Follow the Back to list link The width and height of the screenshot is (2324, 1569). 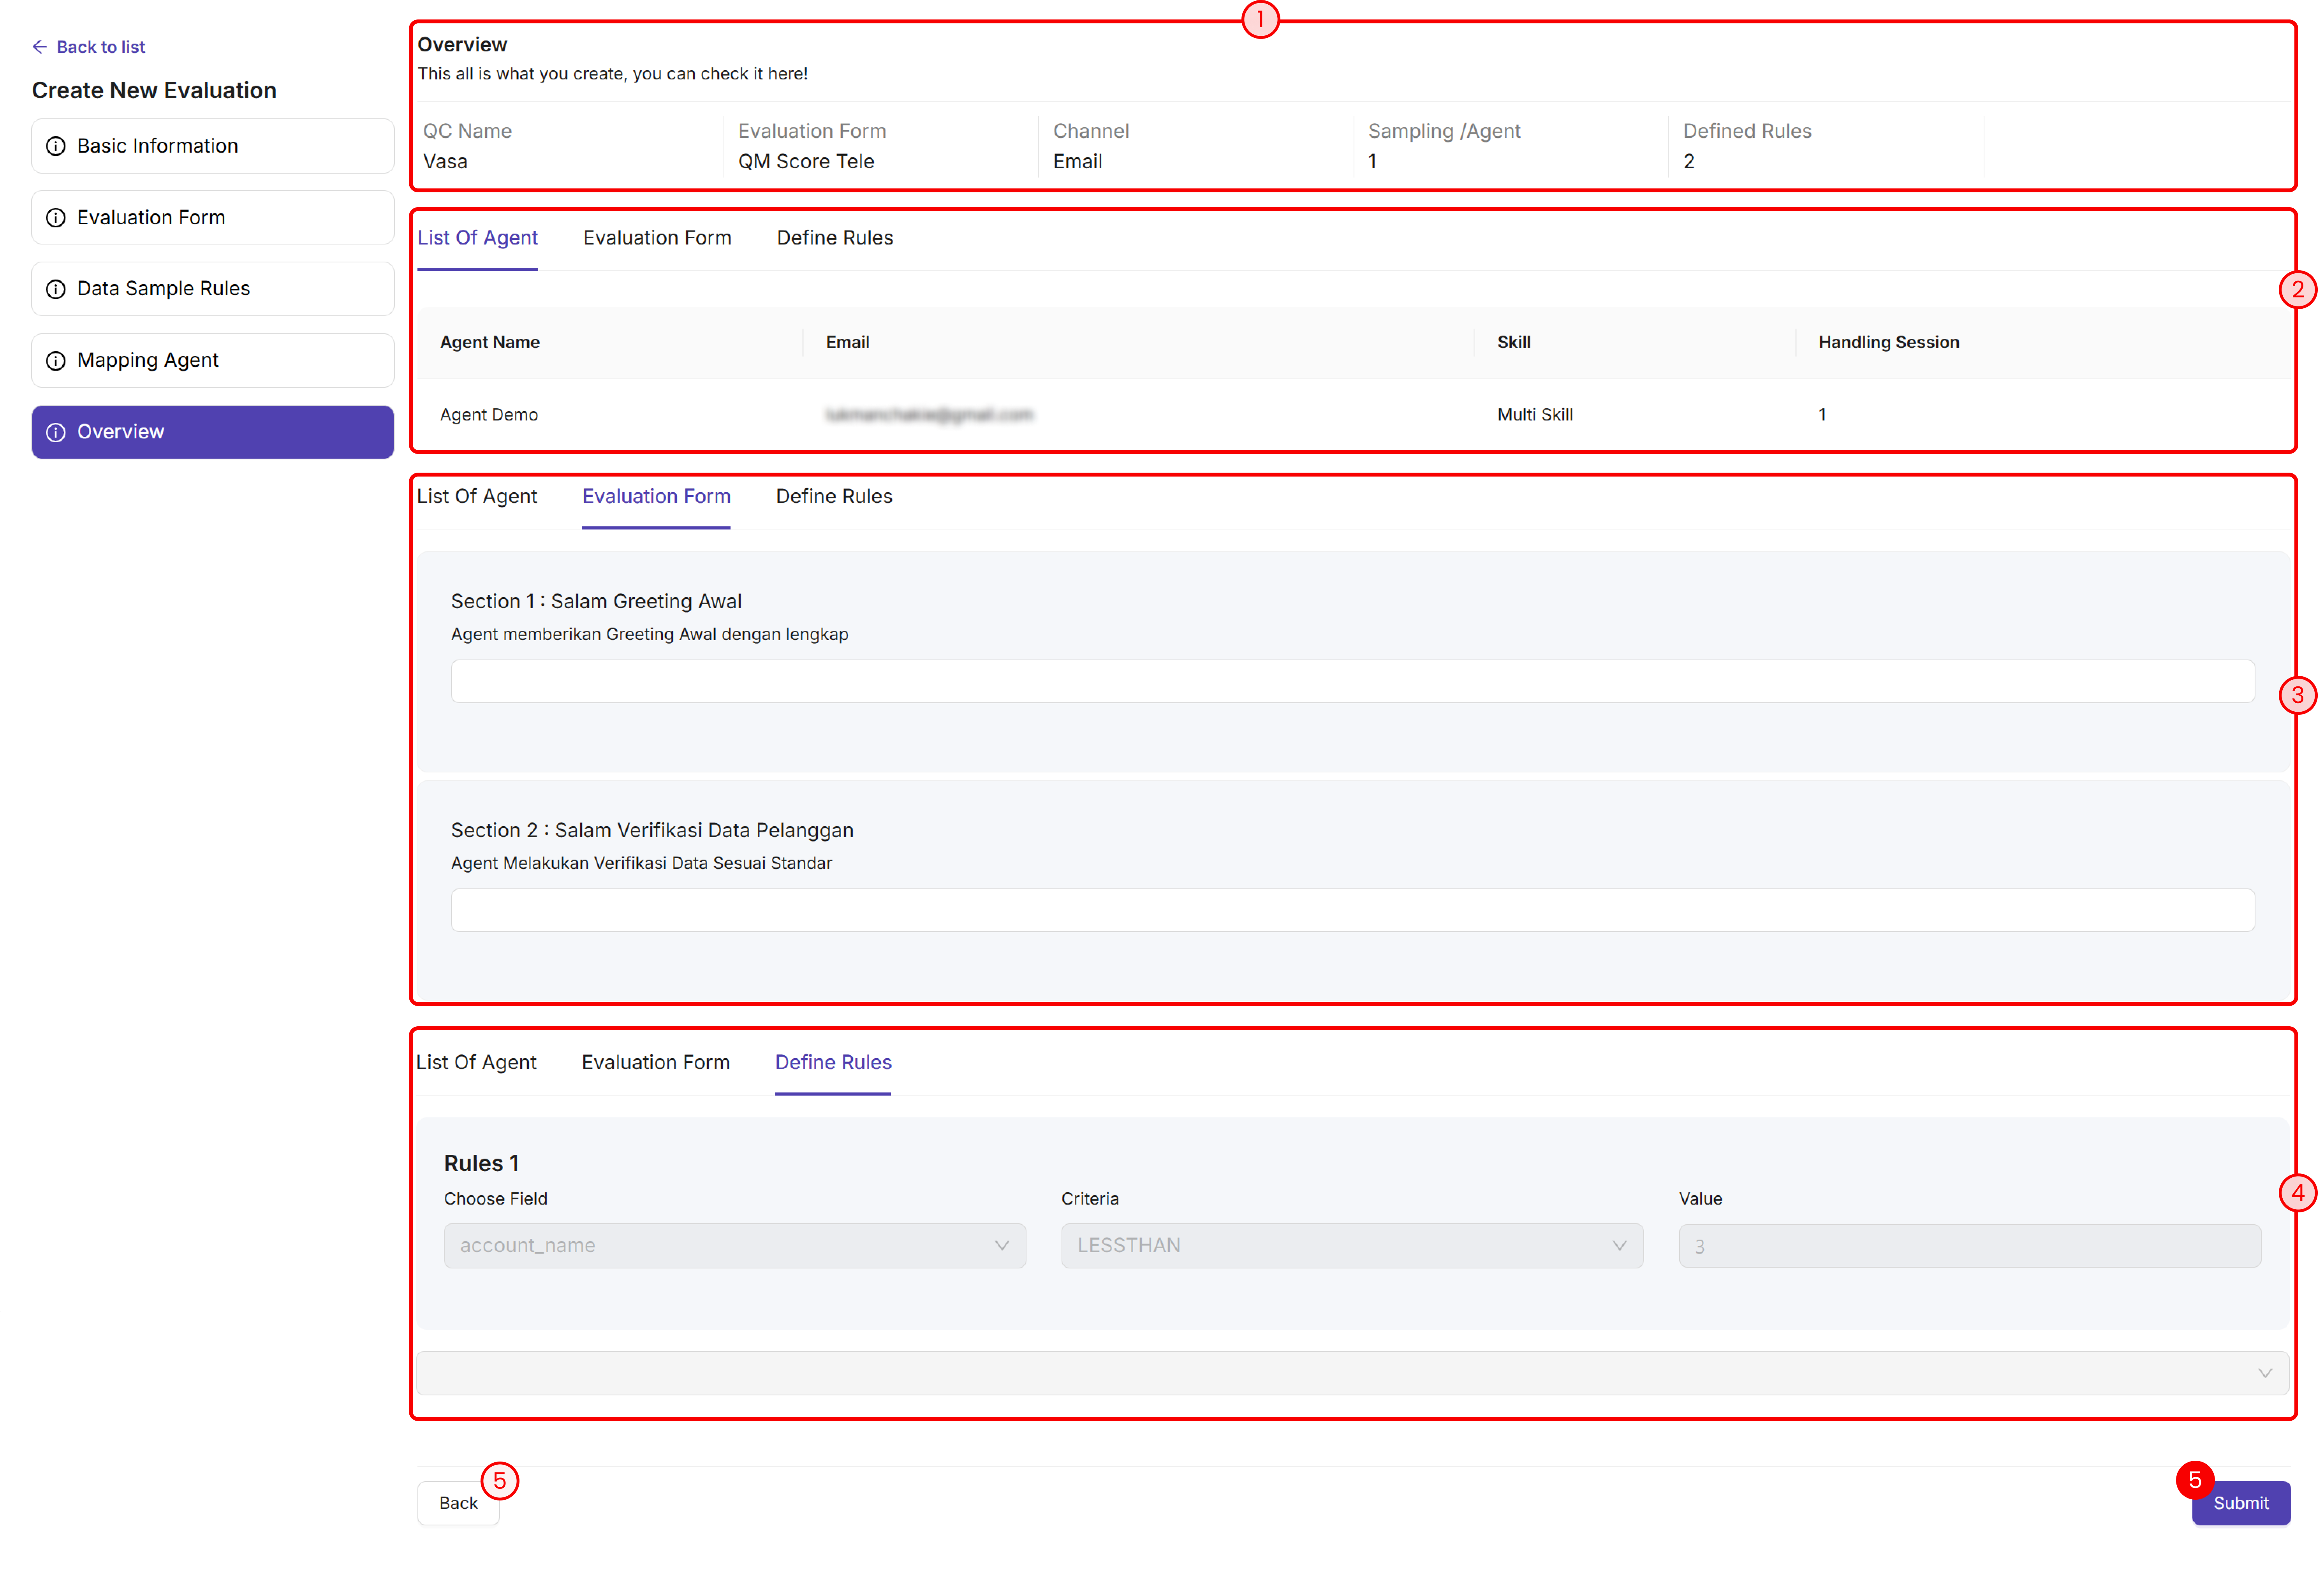[100, 47]
